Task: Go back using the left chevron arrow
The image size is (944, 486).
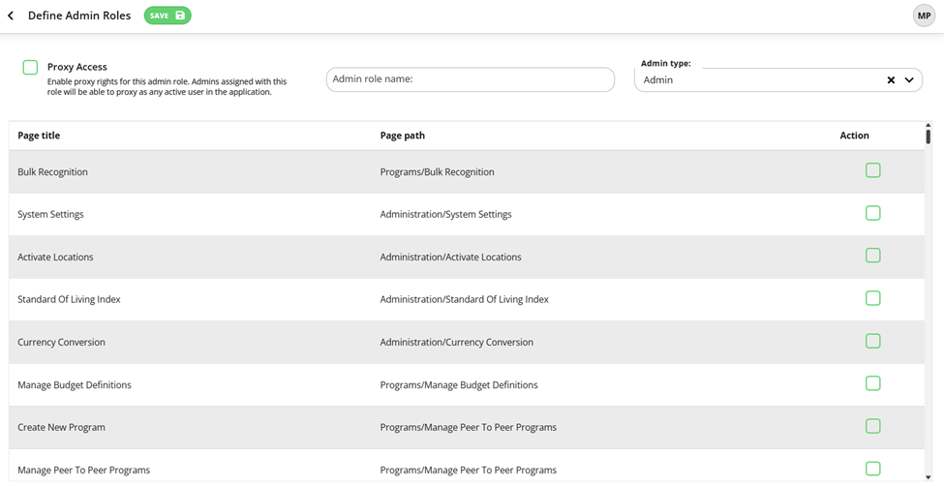Action: pyautogui.click(x=11, y=15)
